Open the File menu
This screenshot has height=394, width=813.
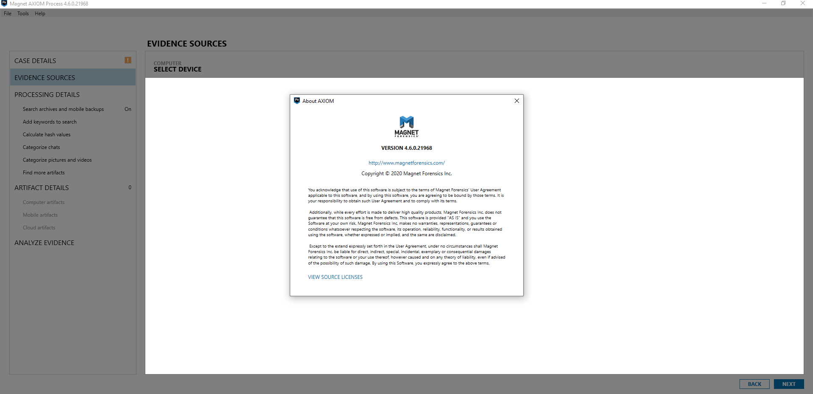pos(8,14)
